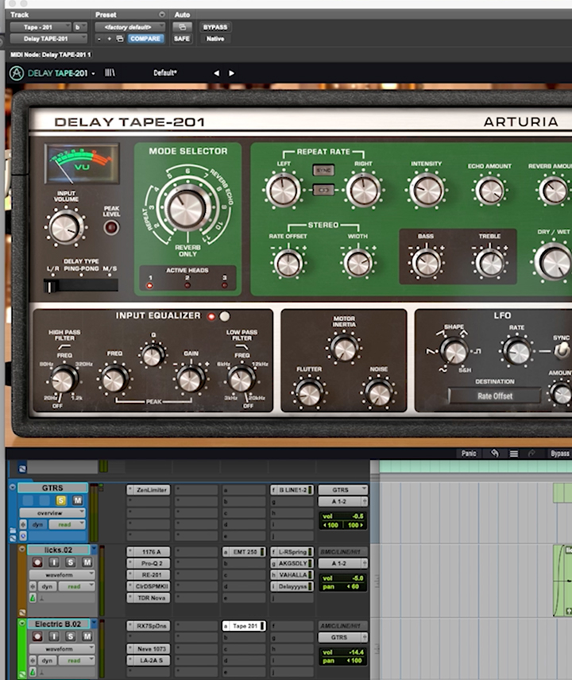
Task: Open the 1176 A insert on licks.02
Action: pos(149,551)
